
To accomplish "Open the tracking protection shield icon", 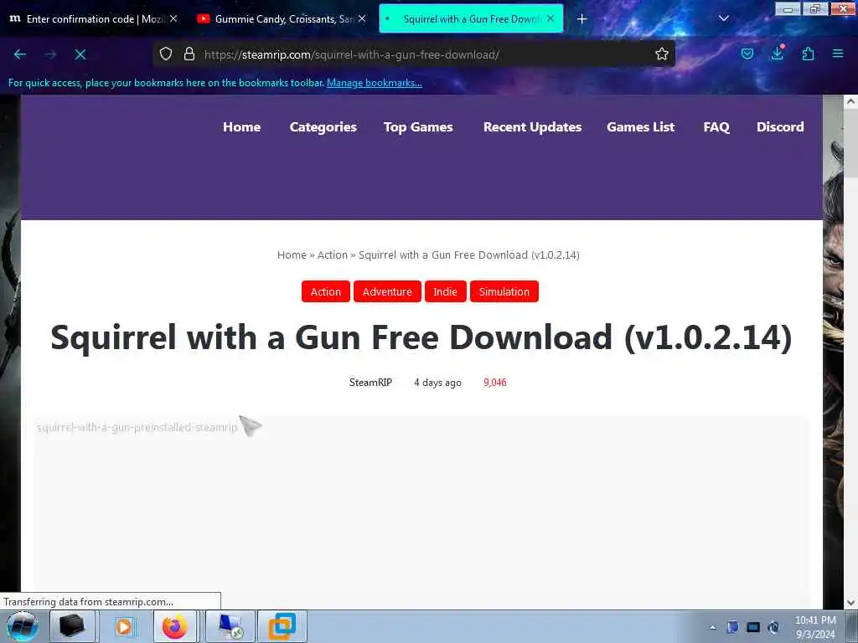I will click(x=166, y=54).
